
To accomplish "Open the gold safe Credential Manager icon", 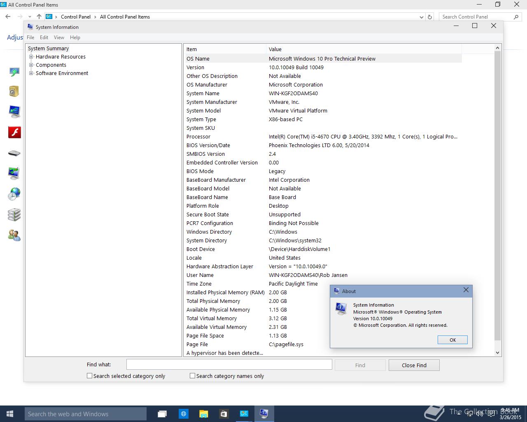I will (x=14, y=91).
